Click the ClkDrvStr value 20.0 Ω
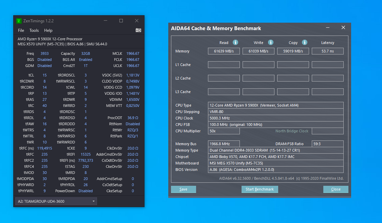Image resolution: width=382 pixels, height=223 pixels. [x=133, y=148]
